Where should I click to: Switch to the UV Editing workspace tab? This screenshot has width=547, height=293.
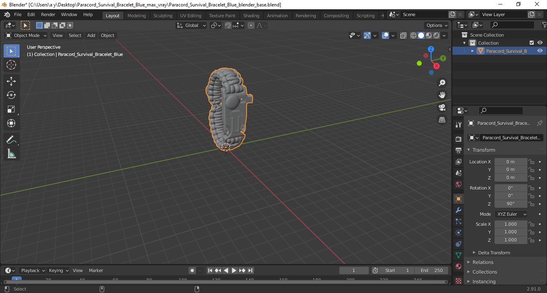pos(191,16)
